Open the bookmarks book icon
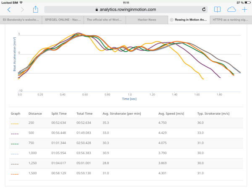This screenshot has width=252, height=189. click(217, 10)
